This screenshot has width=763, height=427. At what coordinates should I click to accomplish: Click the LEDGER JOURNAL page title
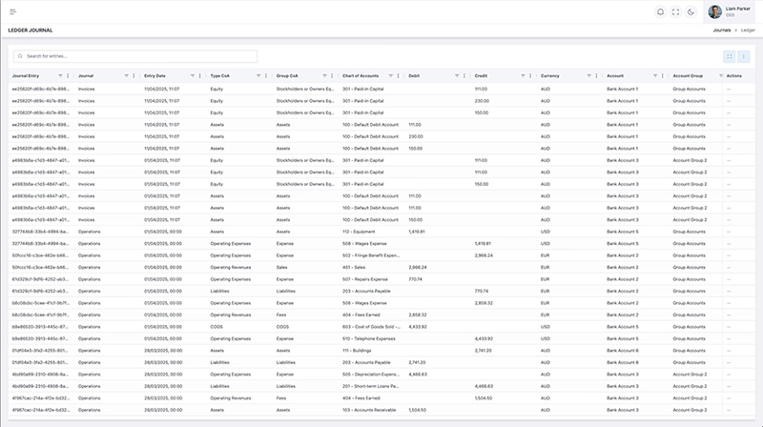[31, 30]
